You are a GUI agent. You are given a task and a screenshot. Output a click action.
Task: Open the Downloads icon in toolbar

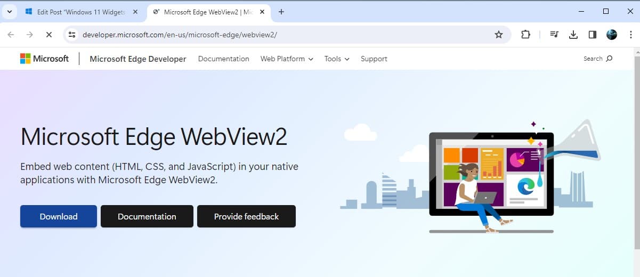[x=573, y=35]
